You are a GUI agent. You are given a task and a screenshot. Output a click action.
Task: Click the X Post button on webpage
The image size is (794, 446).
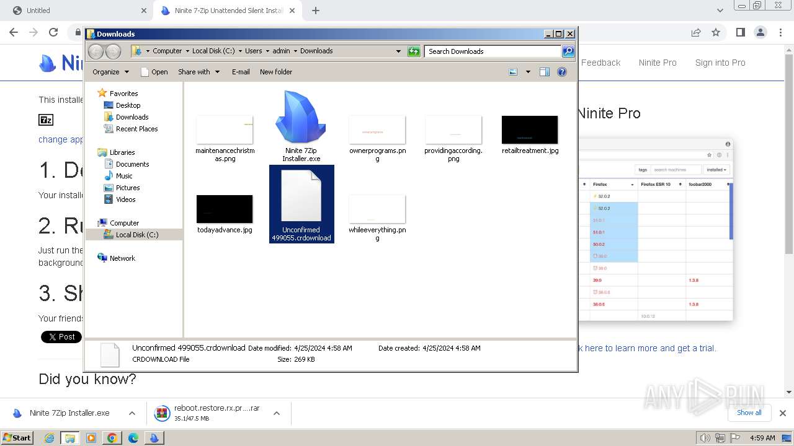tap(61, 337)
